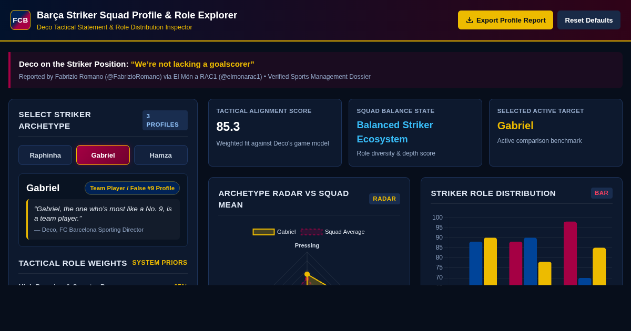Image resolution: width=631 pixels, height=331 pixels.
Task: Select the Gabriel archetype tab
Action: tap(103, 155)
